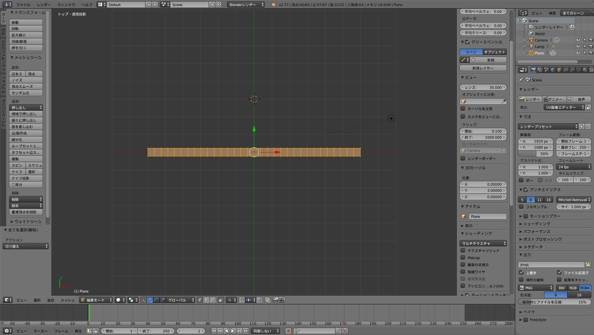
Task: Select the vertex select mode icon
Action: 200,300
